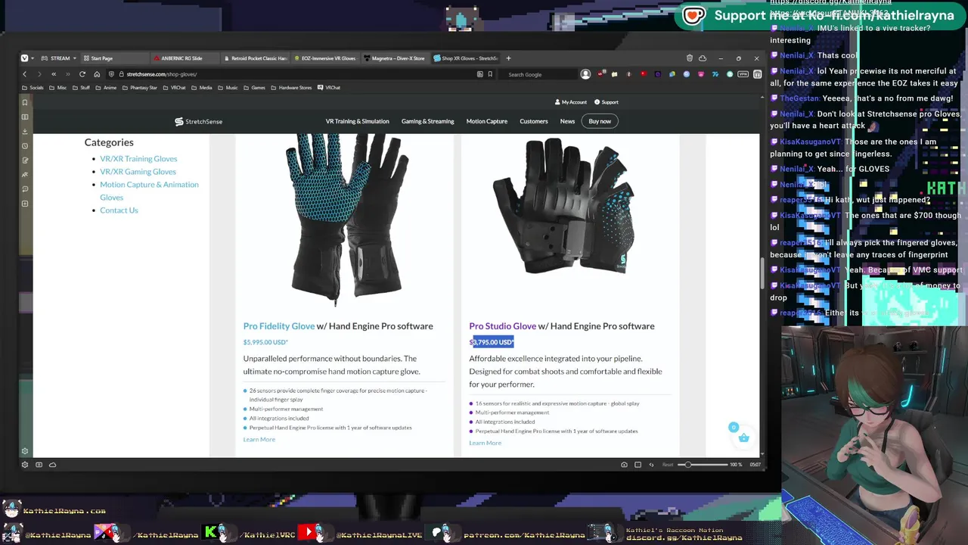The image size is (968, 545).
Task: Open the VRChat bookmark folder
Action: [175, 88]
